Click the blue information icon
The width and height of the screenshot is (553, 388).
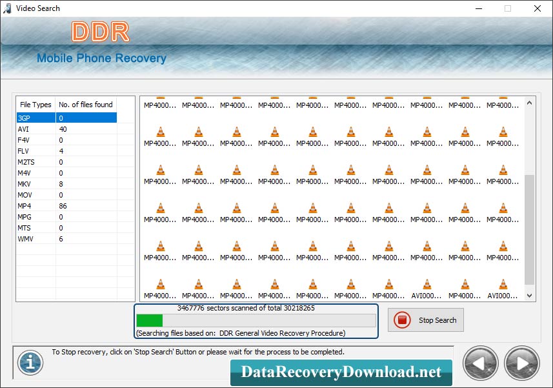click(x=30, y=363)
